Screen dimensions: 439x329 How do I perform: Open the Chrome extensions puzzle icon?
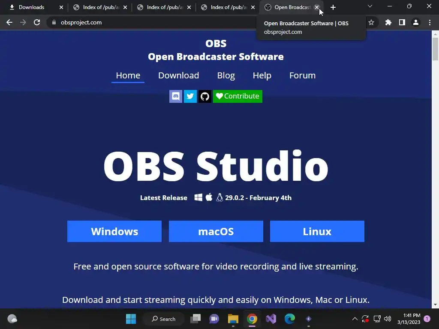388,22
